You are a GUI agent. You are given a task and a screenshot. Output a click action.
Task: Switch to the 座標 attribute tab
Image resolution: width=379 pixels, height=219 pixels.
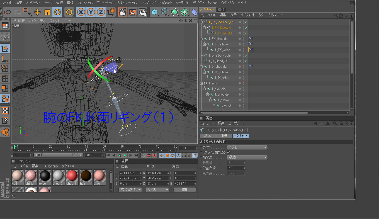pos(224,136)
